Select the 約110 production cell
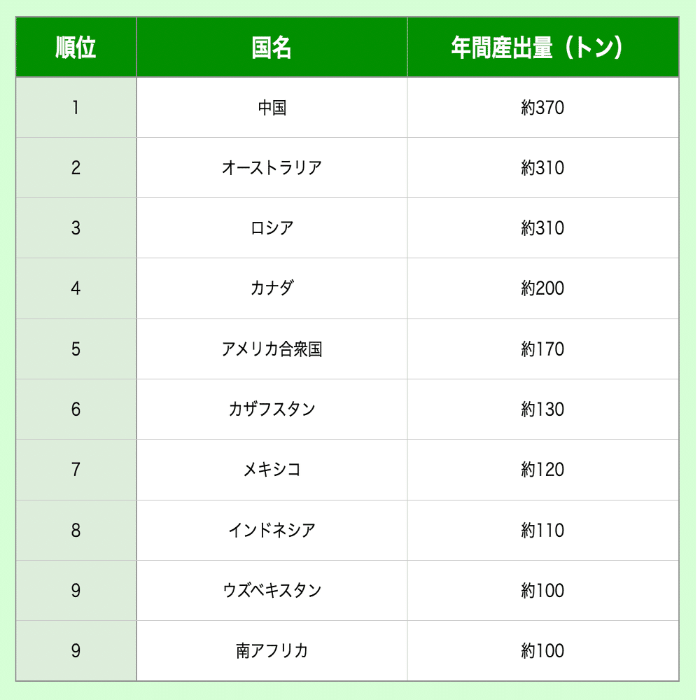The width and height of the screenshot is (700, 700). click(542, 530)
